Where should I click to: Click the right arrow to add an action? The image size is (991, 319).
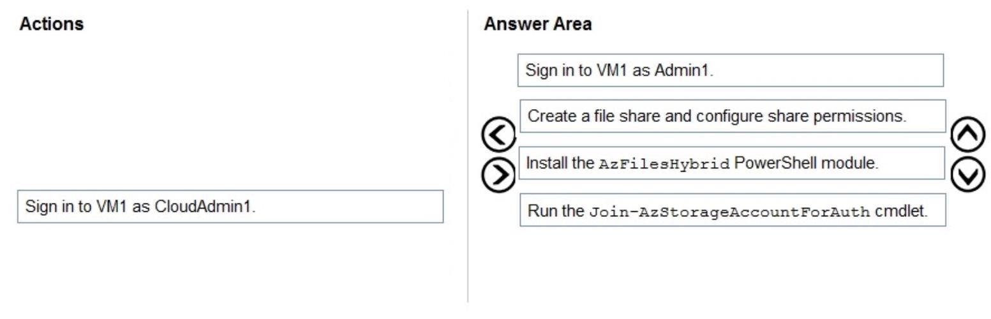498,174
